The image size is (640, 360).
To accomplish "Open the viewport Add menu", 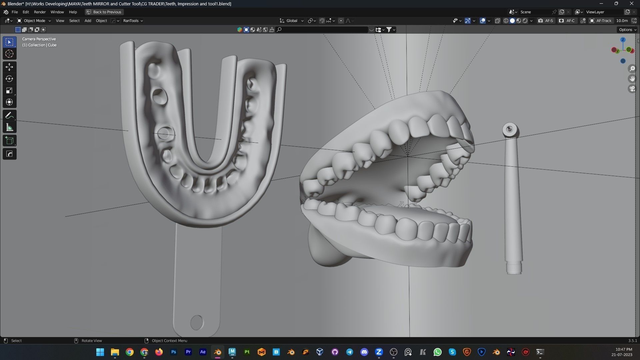I will coord(88,21).
